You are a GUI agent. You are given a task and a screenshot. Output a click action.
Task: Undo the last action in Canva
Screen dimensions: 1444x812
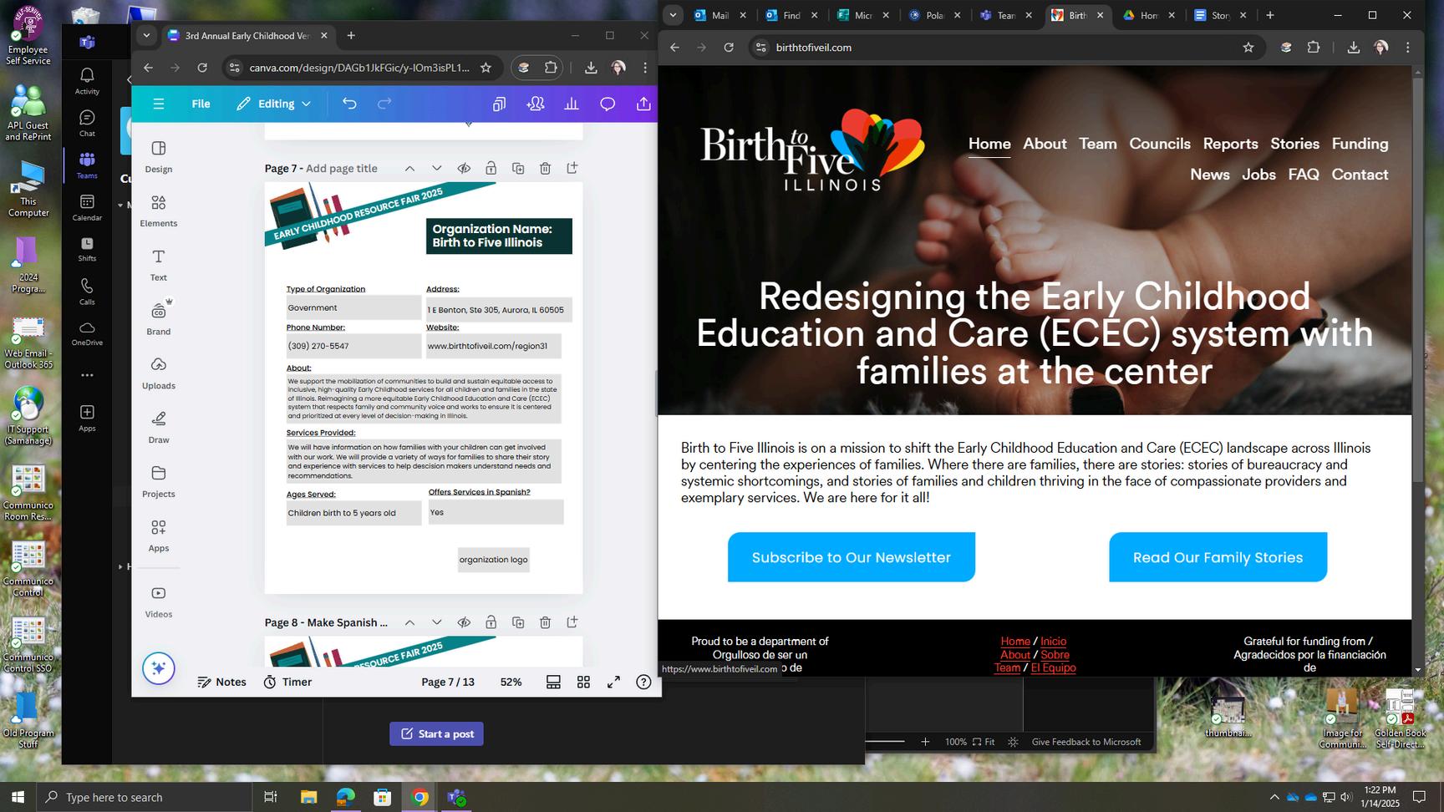[x=349, y=104]
